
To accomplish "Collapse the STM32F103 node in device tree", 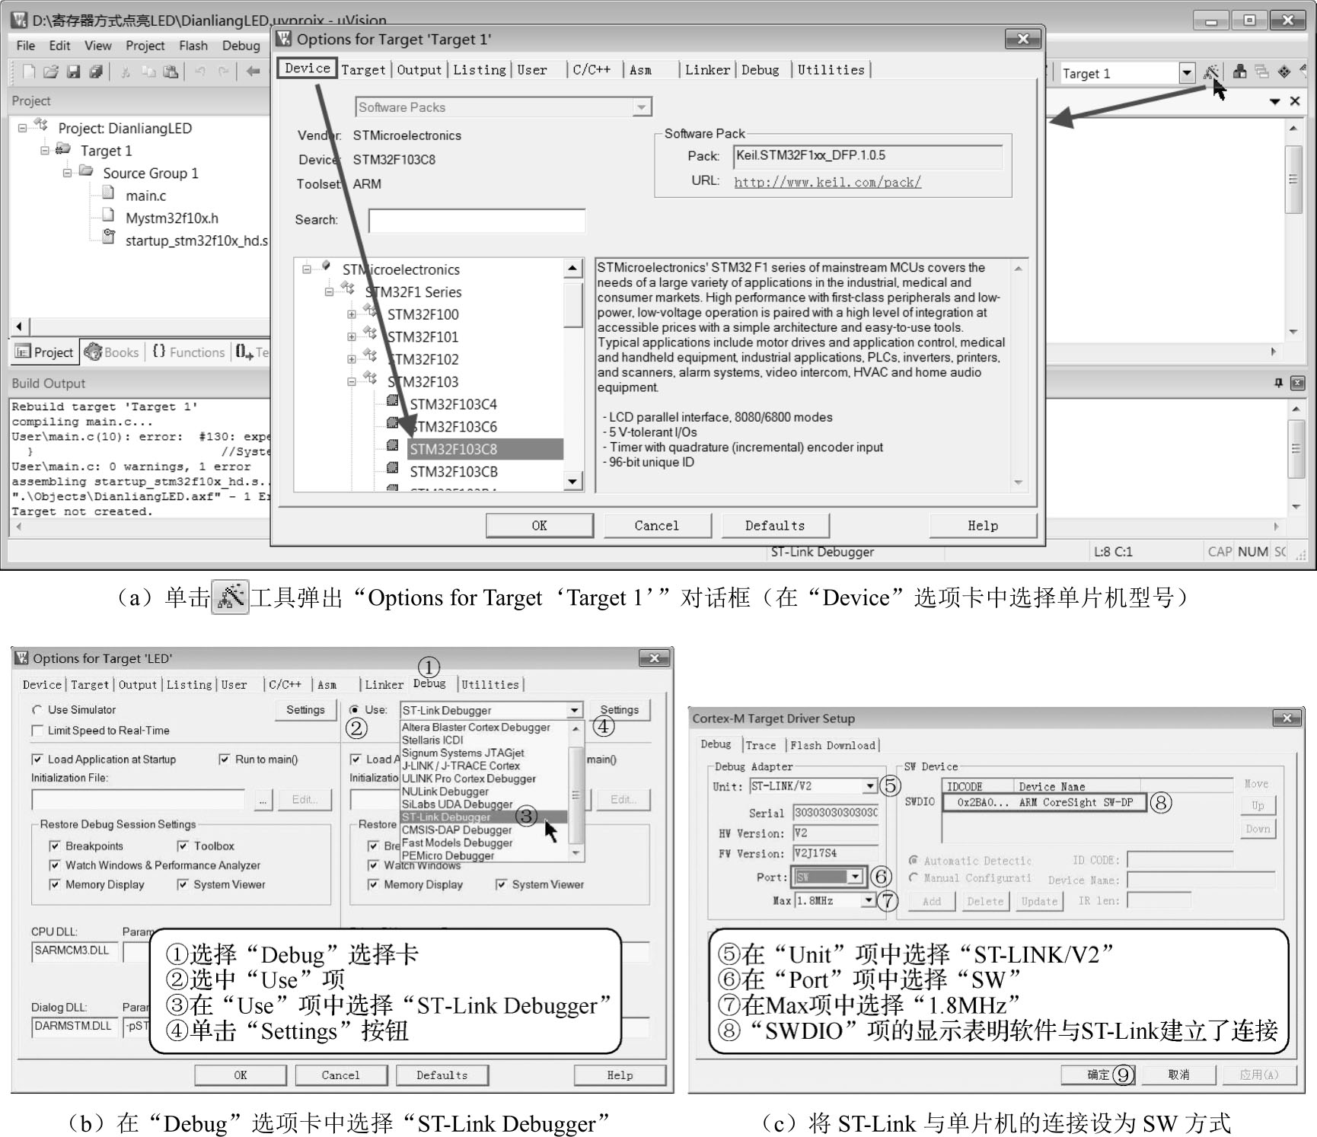I will 352,381.
